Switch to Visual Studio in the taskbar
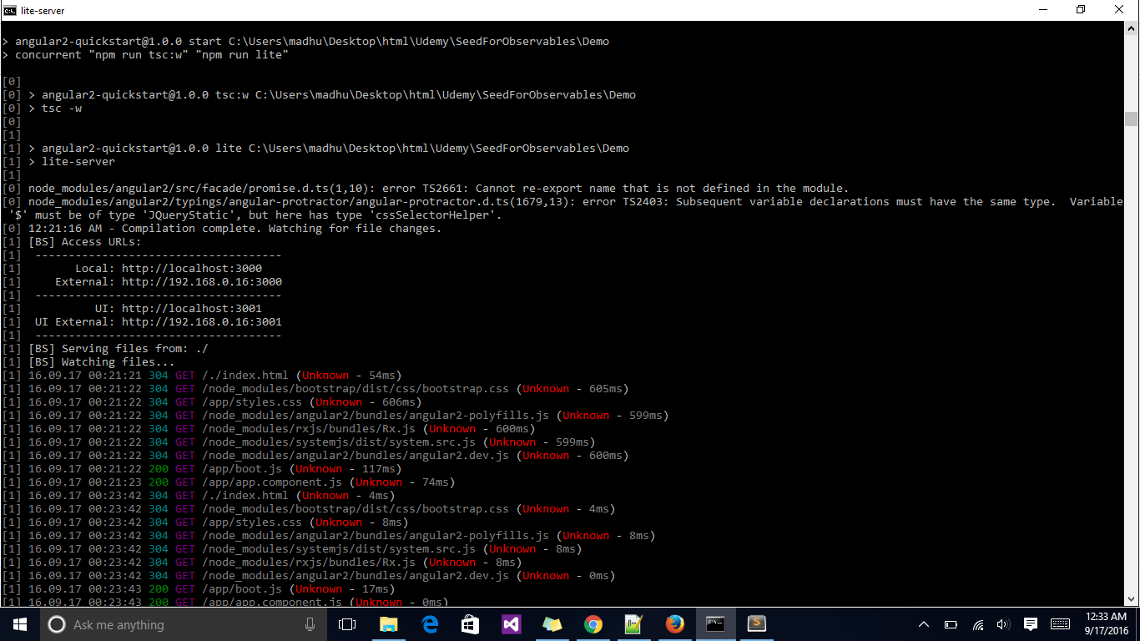Viewport: 1140px width, 641px height. (511, 624)
